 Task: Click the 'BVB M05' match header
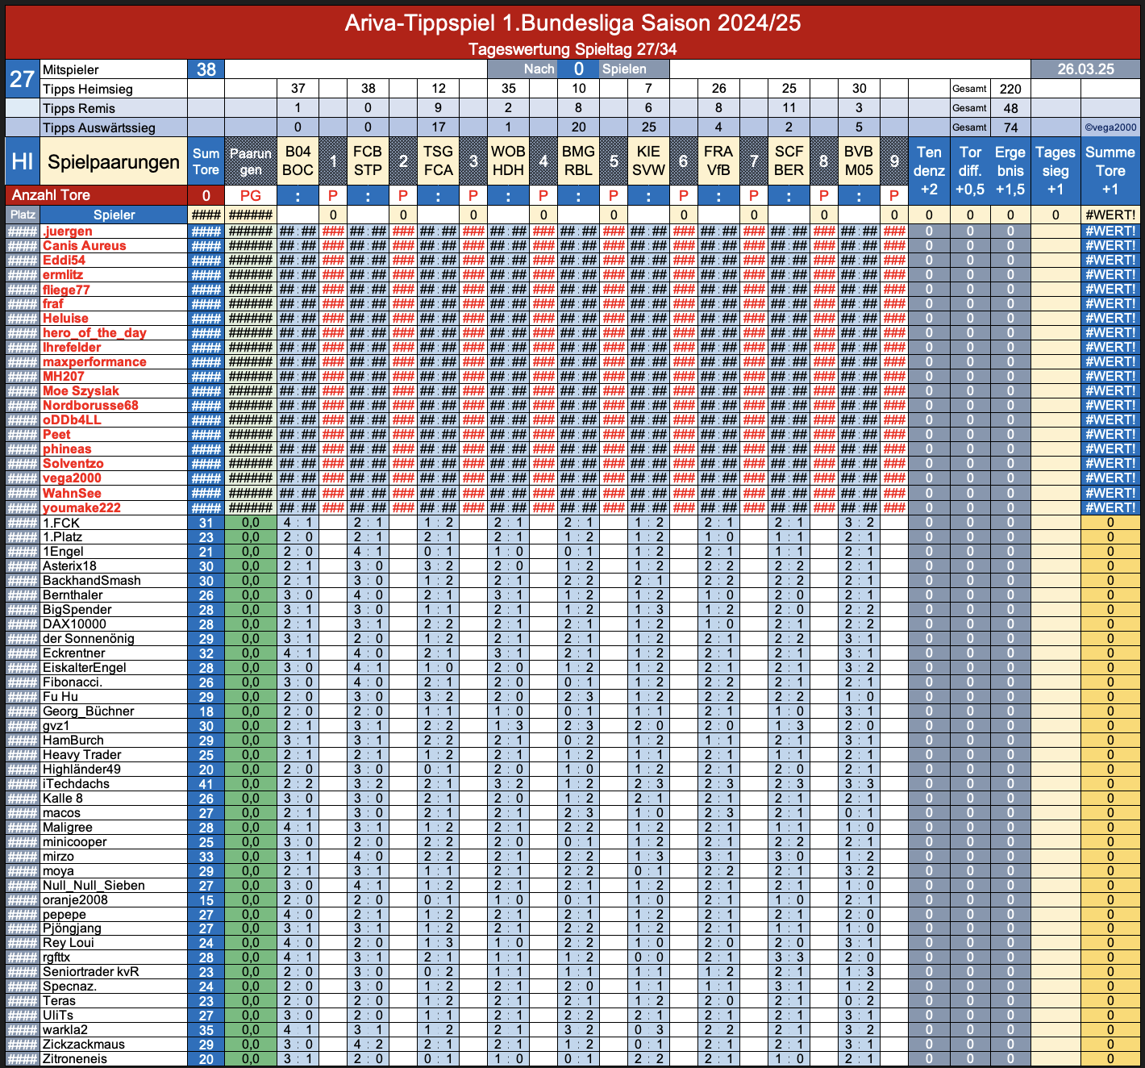tap(859, 161)
